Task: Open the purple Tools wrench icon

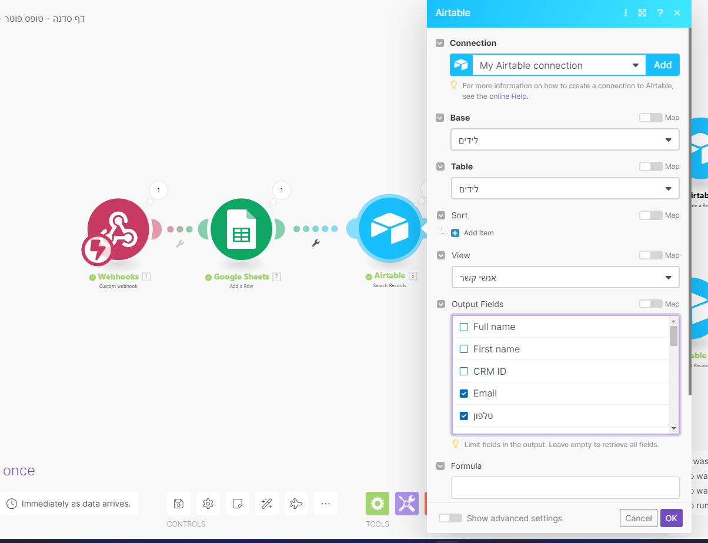Action: 407,504
